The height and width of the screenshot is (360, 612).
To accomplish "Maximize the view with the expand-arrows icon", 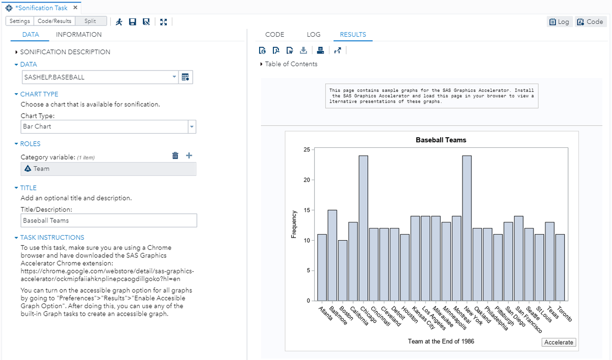I will [x=164, y=21].
